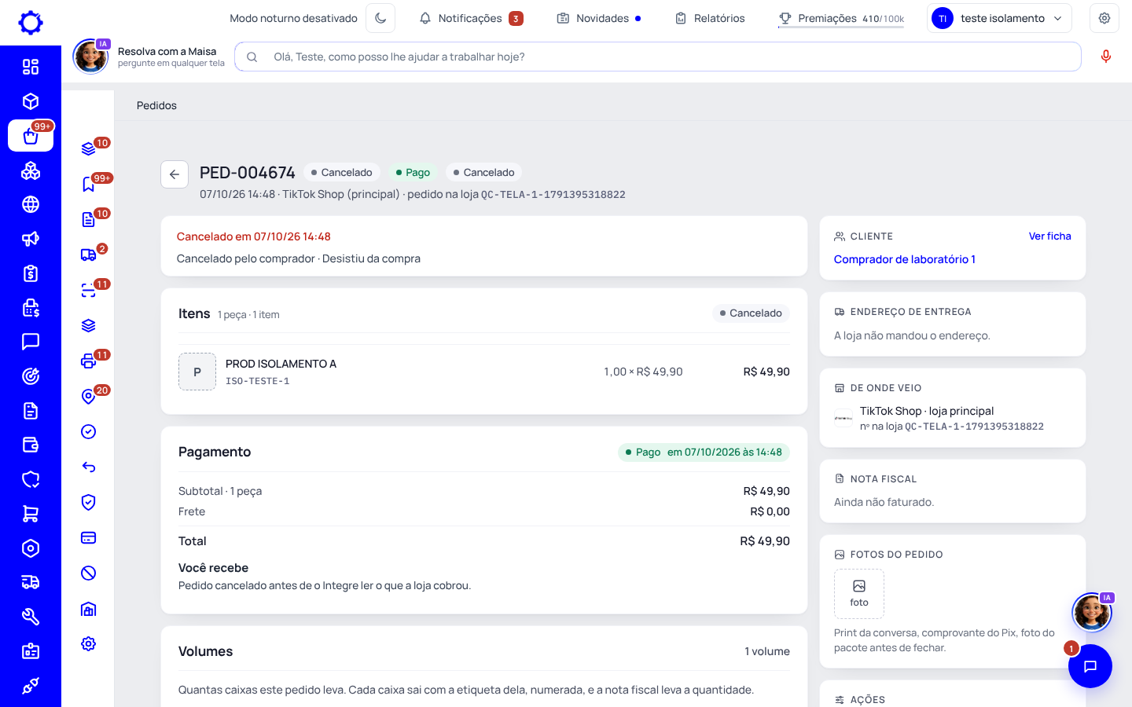1132x707 pixels.
Task: Click the Maisa IA avatar at top left
Action: point(90,57)
